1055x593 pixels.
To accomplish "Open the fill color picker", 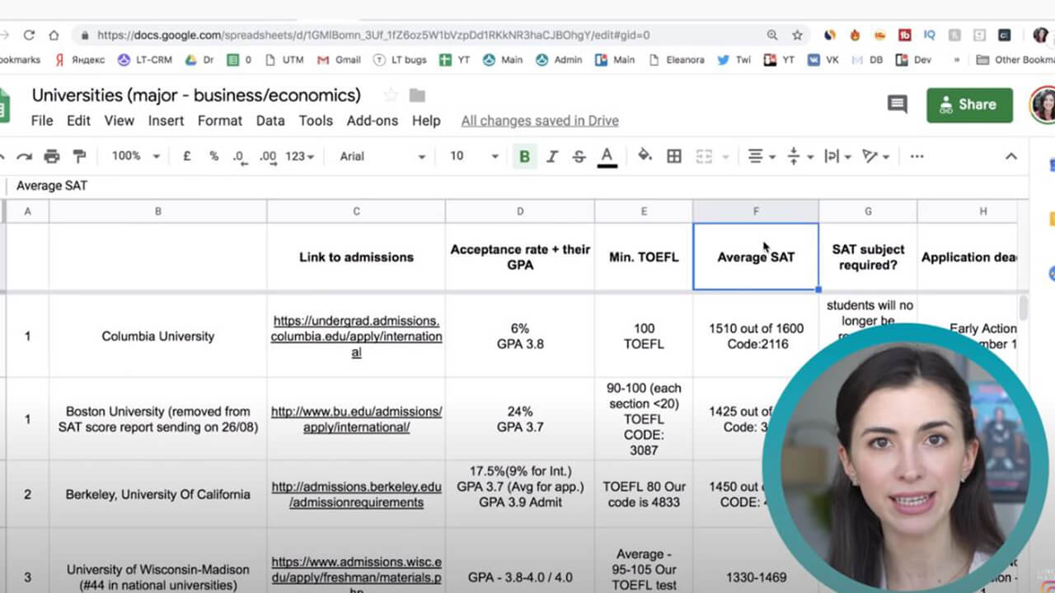I will point(645,156).
